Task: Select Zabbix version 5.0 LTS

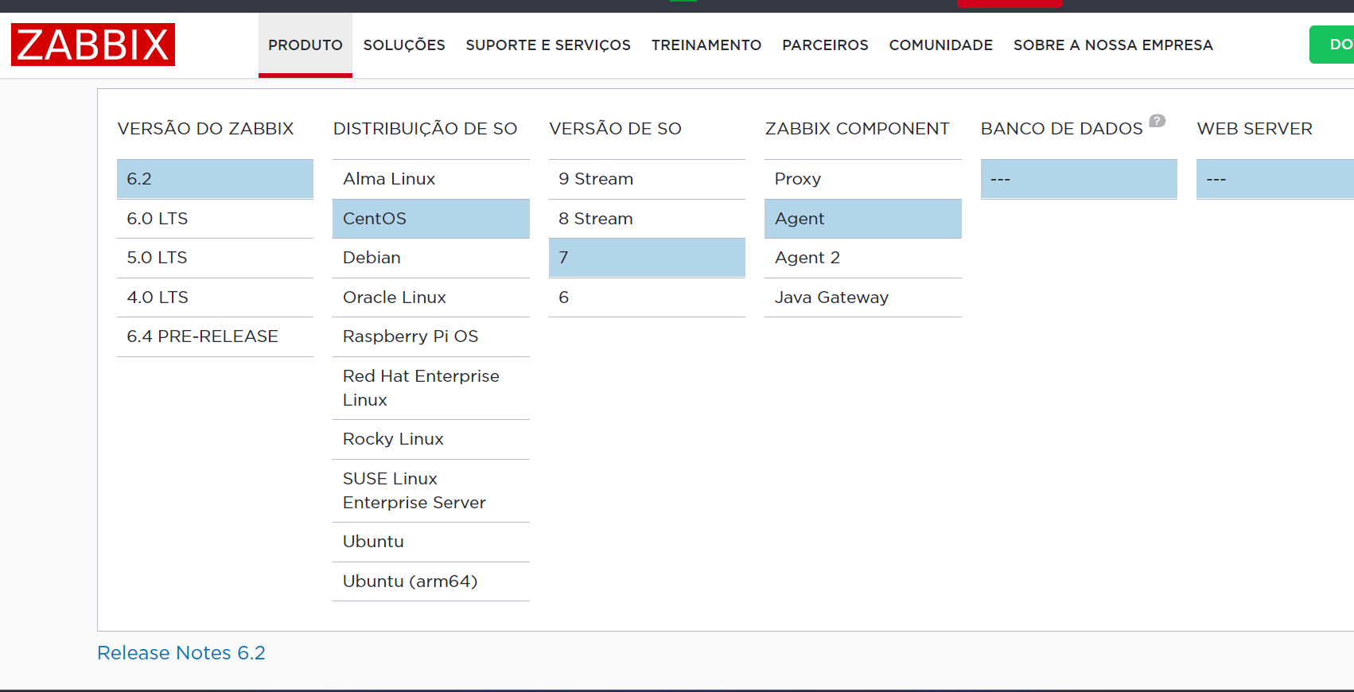Action: pos(215,258)
